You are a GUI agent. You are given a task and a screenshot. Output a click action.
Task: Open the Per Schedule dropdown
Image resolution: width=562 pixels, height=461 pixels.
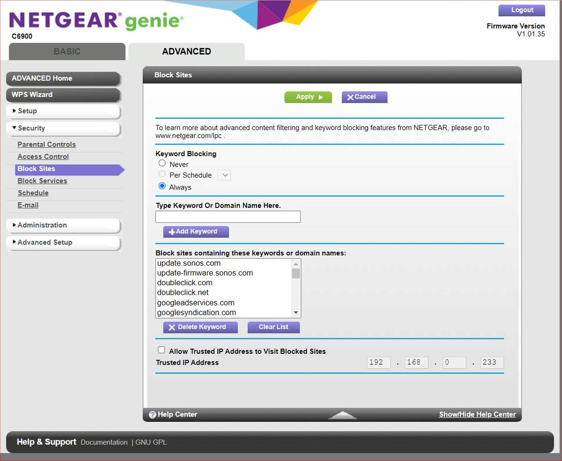coord(224,175)
